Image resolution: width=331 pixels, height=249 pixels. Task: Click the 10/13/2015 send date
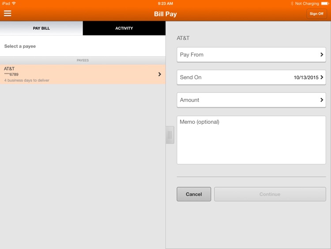point(306,77)
